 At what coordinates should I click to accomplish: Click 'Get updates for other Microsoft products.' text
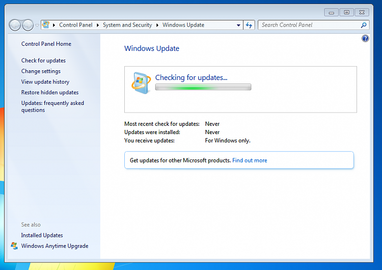tap(180, 160)
